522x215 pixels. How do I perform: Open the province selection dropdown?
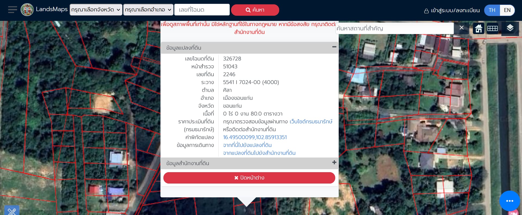click(x=96, y=10)
